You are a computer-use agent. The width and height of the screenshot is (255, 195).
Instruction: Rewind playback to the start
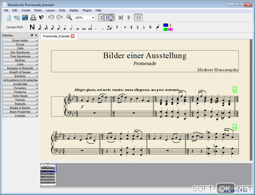(x=121, y=18)
